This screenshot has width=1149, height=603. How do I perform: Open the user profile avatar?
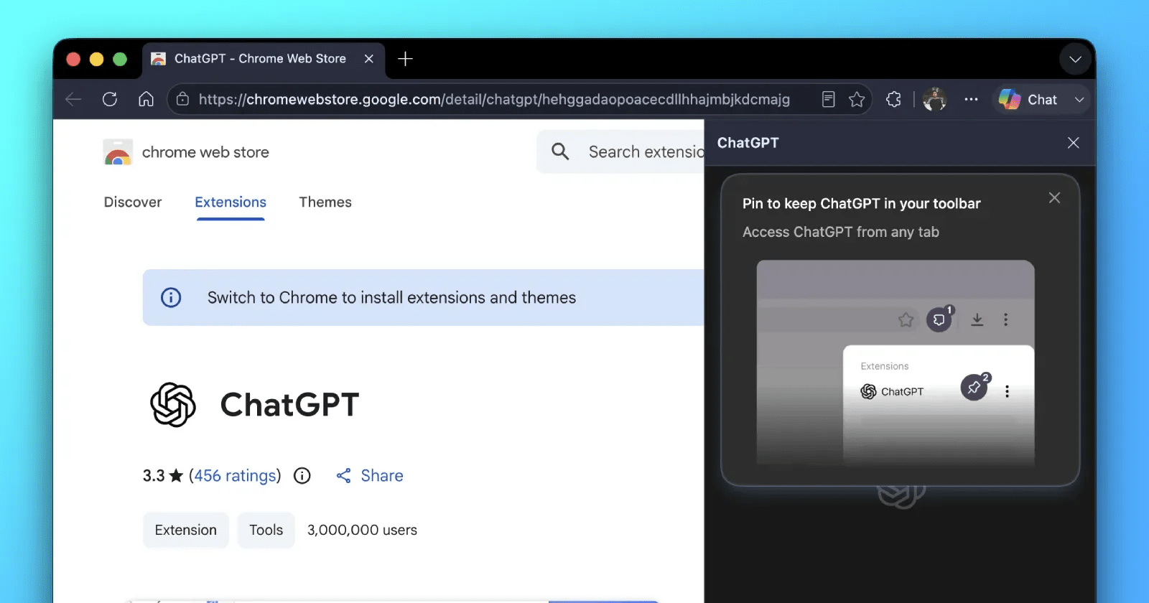point(934,99)
